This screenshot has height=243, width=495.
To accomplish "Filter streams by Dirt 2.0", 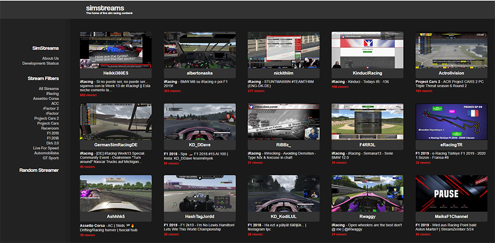I will [52, 143].
